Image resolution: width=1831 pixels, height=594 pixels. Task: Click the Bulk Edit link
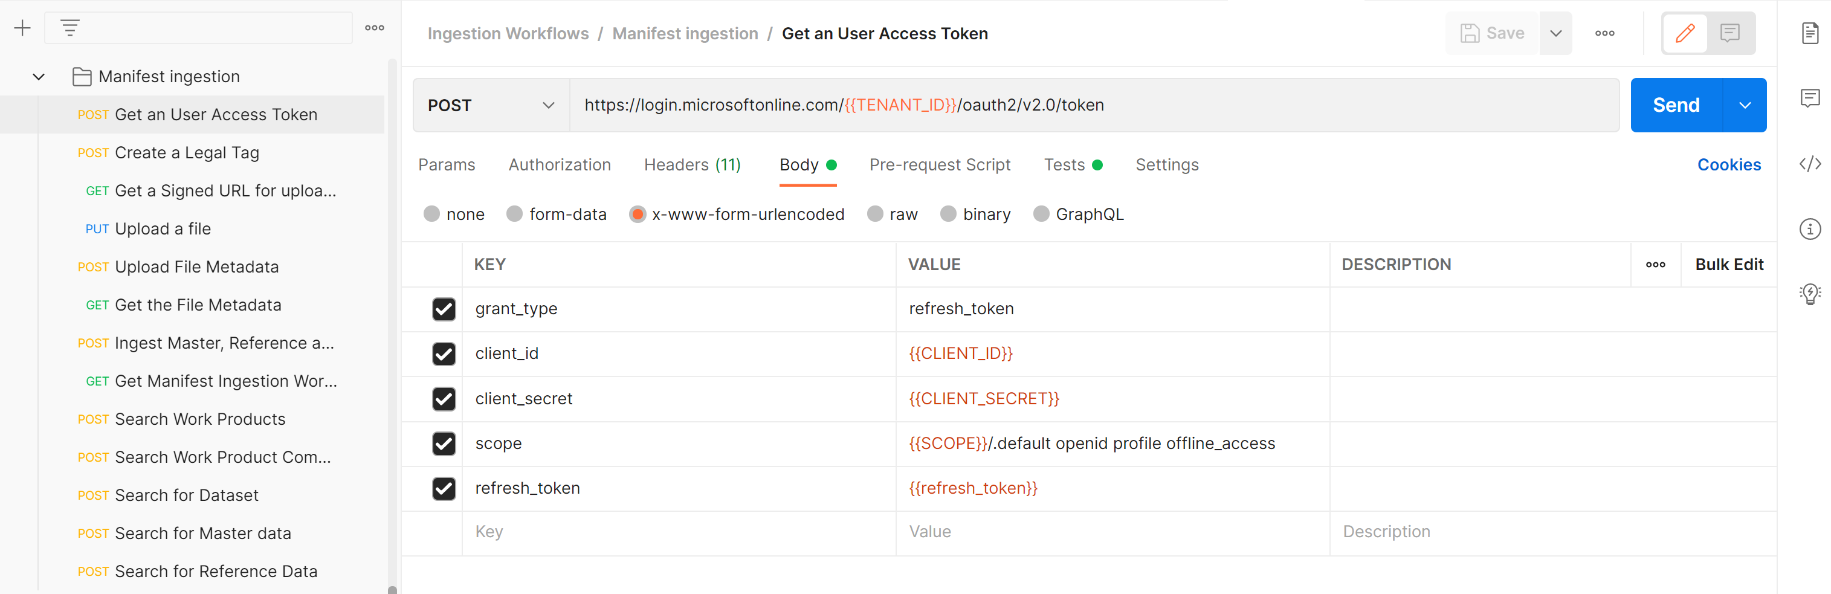pos(1729,264)
